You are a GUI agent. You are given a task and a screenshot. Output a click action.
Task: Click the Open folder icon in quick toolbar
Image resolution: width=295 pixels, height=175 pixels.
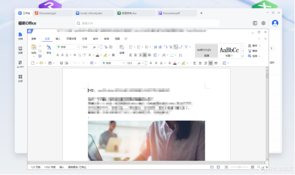[x=42, y=63]
